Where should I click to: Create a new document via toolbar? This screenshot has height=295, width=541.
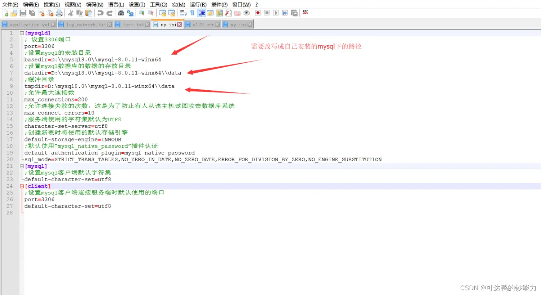pos(5,13)
